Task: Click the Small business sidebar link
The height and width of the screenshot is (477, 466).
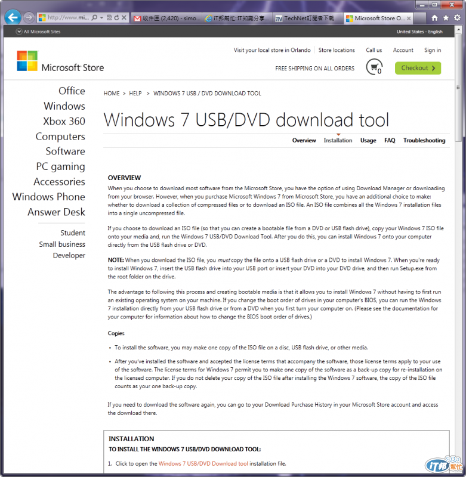Action: point(62,244)
